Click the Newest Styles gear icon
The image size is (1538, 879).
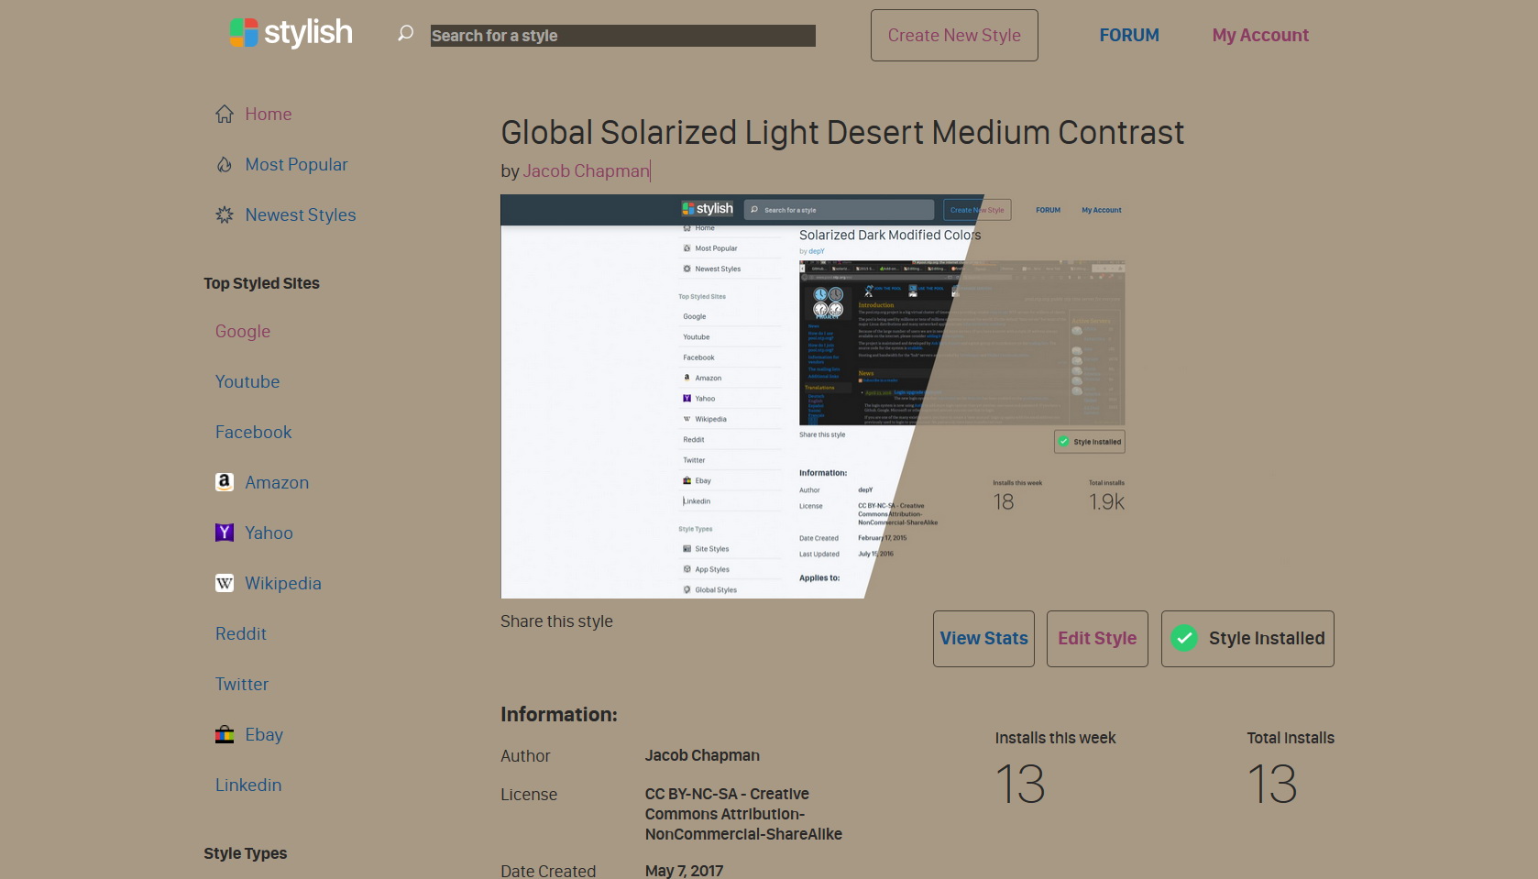pyautogui.click(x=225, y=214)
